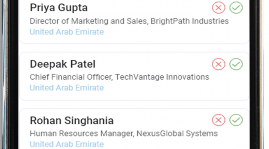
Task: Select the Deepak Patel name heading
Action: (x=62, y=64)
